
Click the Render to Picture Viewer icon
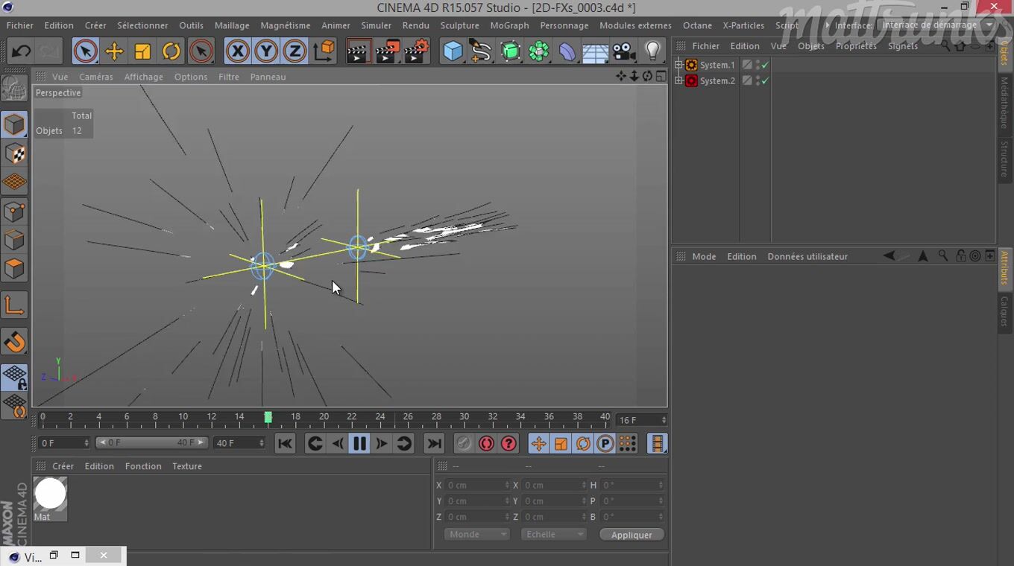388,51
